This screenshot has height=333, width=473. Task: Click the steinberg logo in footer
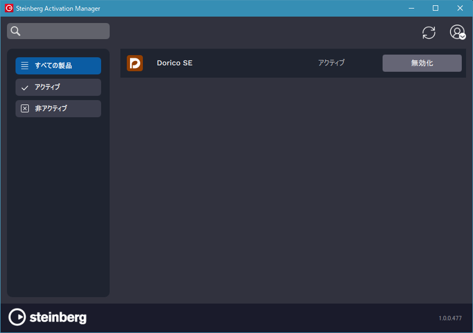tap(47, 317)
